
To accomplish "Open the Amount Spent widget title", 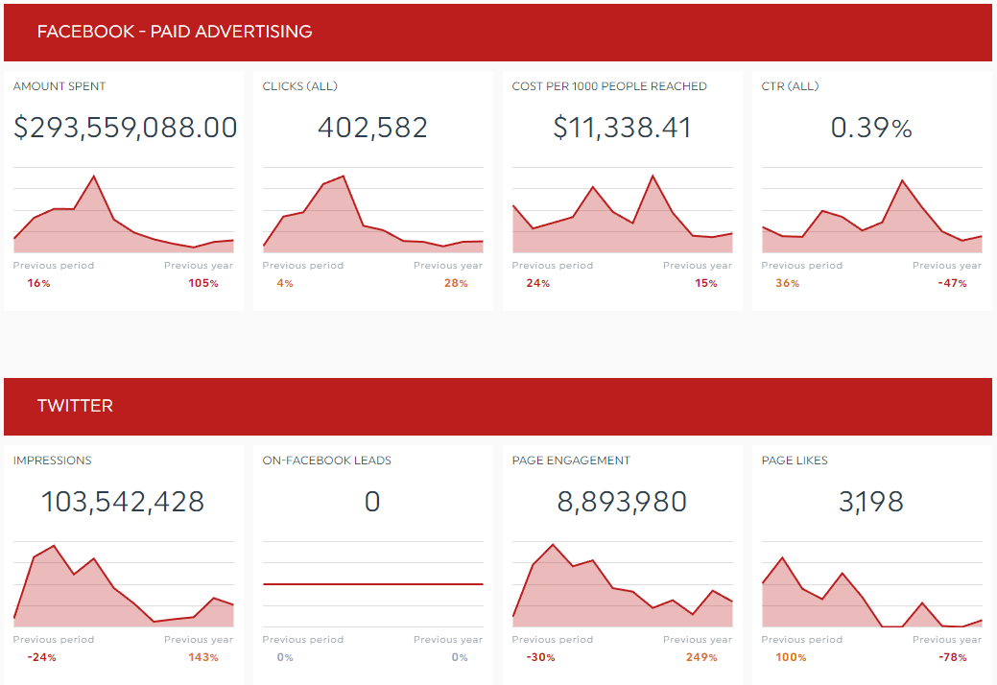I will tap(59, 86).
